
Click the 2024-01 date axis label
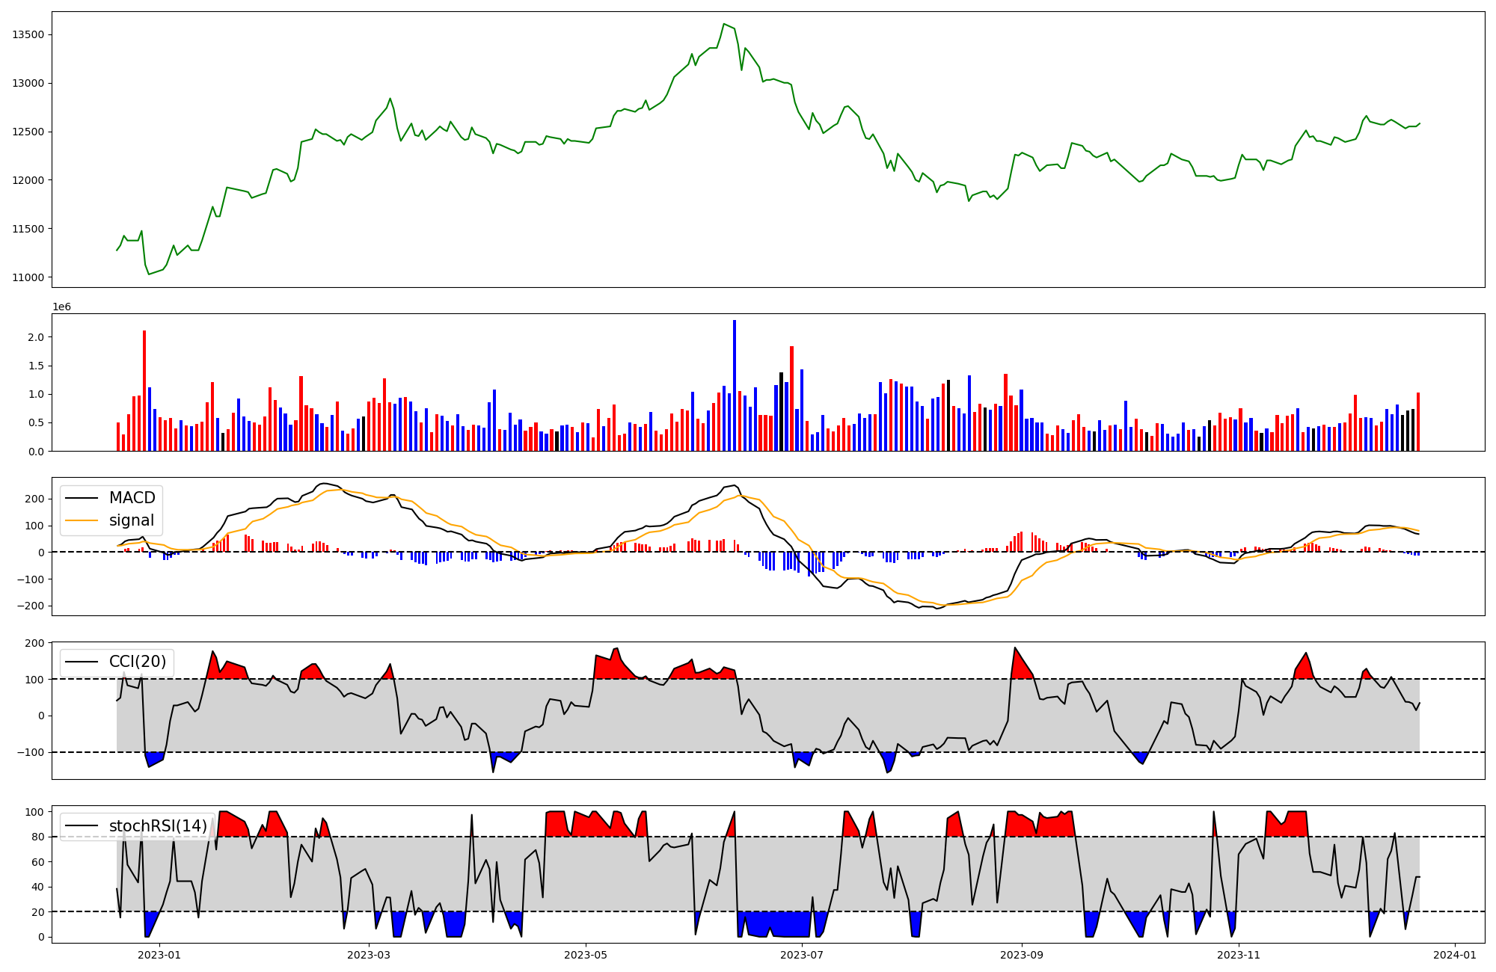coord(1455,955)
